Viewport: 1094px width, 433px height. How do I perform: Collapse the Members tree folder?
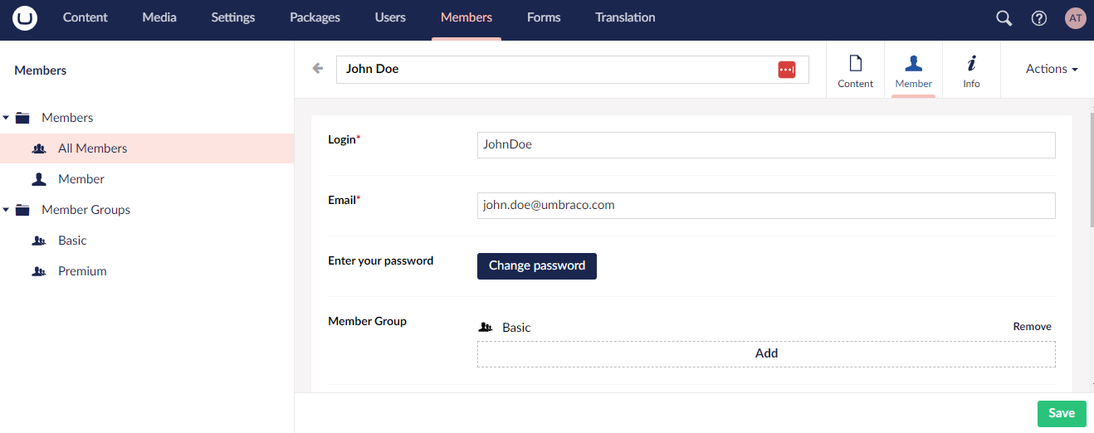pos(7,118)
